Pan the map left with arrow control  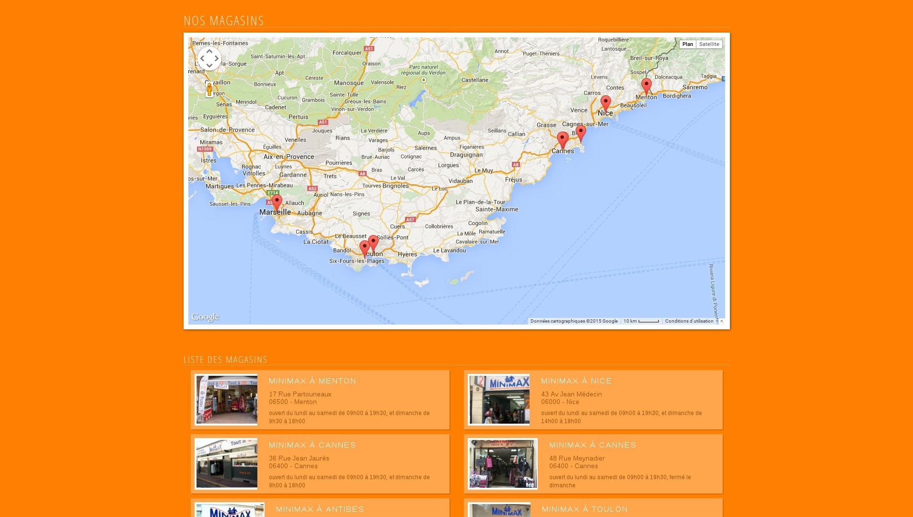point(202,58)
